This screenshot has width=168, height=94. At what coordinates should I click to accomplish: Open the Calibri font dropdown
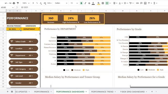click(x=61, y=3)
